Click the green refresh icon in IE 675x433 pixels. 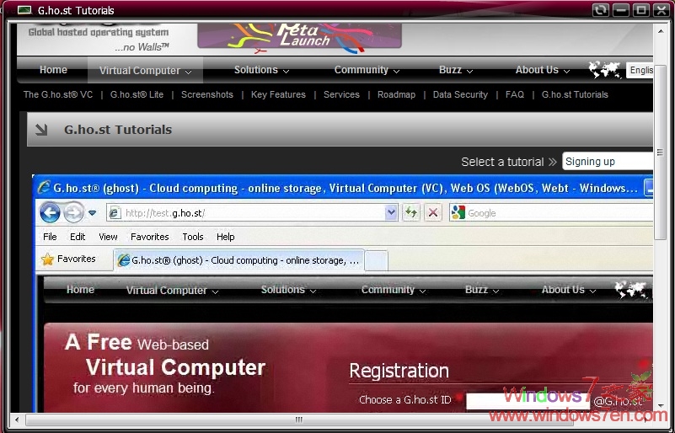click(x=411, y=213)
